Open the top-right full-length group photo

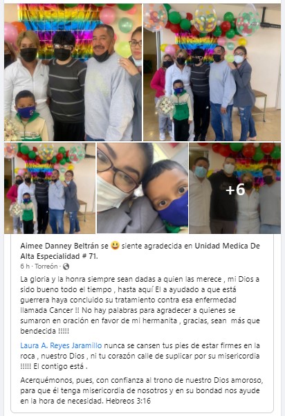pos(212,72)
